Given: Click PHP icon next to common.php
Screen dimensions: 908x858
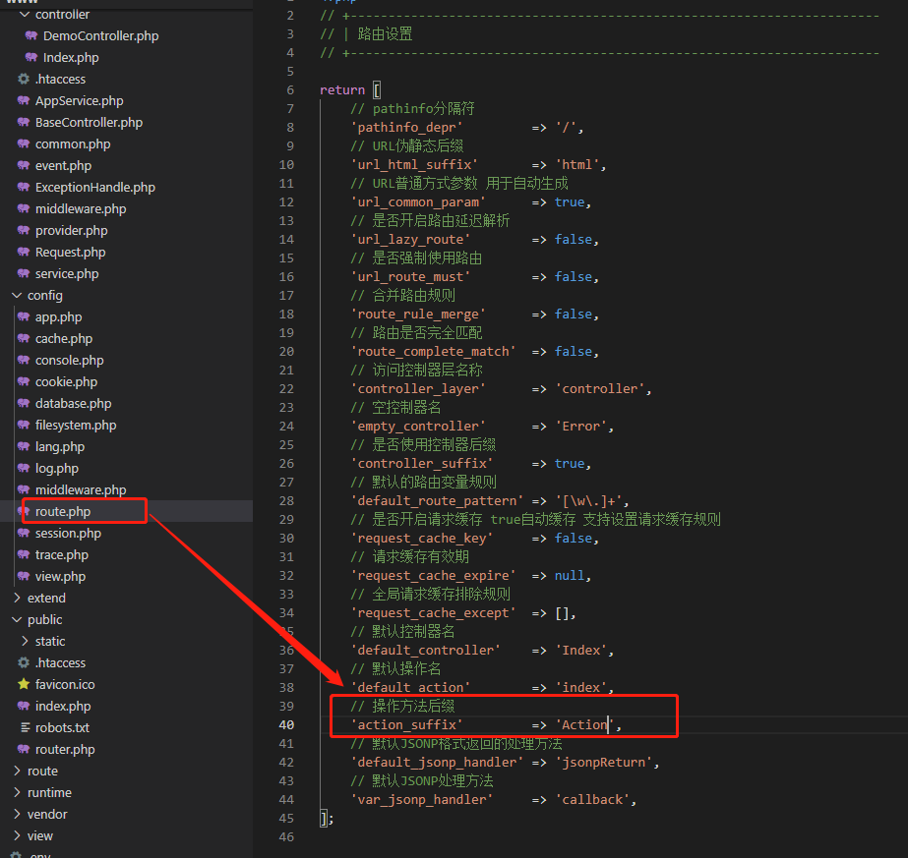Looking at the screenshot, I should point(24,143).
